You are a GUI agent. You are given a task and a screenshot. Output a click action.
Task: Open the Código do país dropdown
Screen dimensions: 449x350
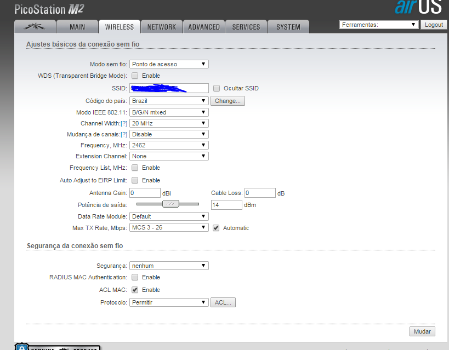pyautogui.click(x=169, y=101)
